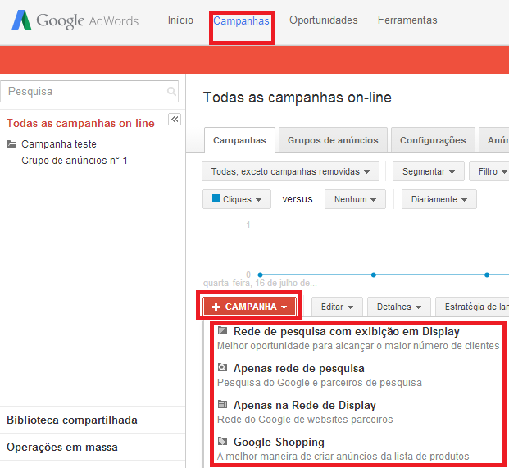Open the Ferramentas menu

(407, 20)
